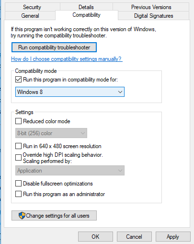Click Run compatibility troubleshooter button
194x244 pixels.
coord(54,47)
